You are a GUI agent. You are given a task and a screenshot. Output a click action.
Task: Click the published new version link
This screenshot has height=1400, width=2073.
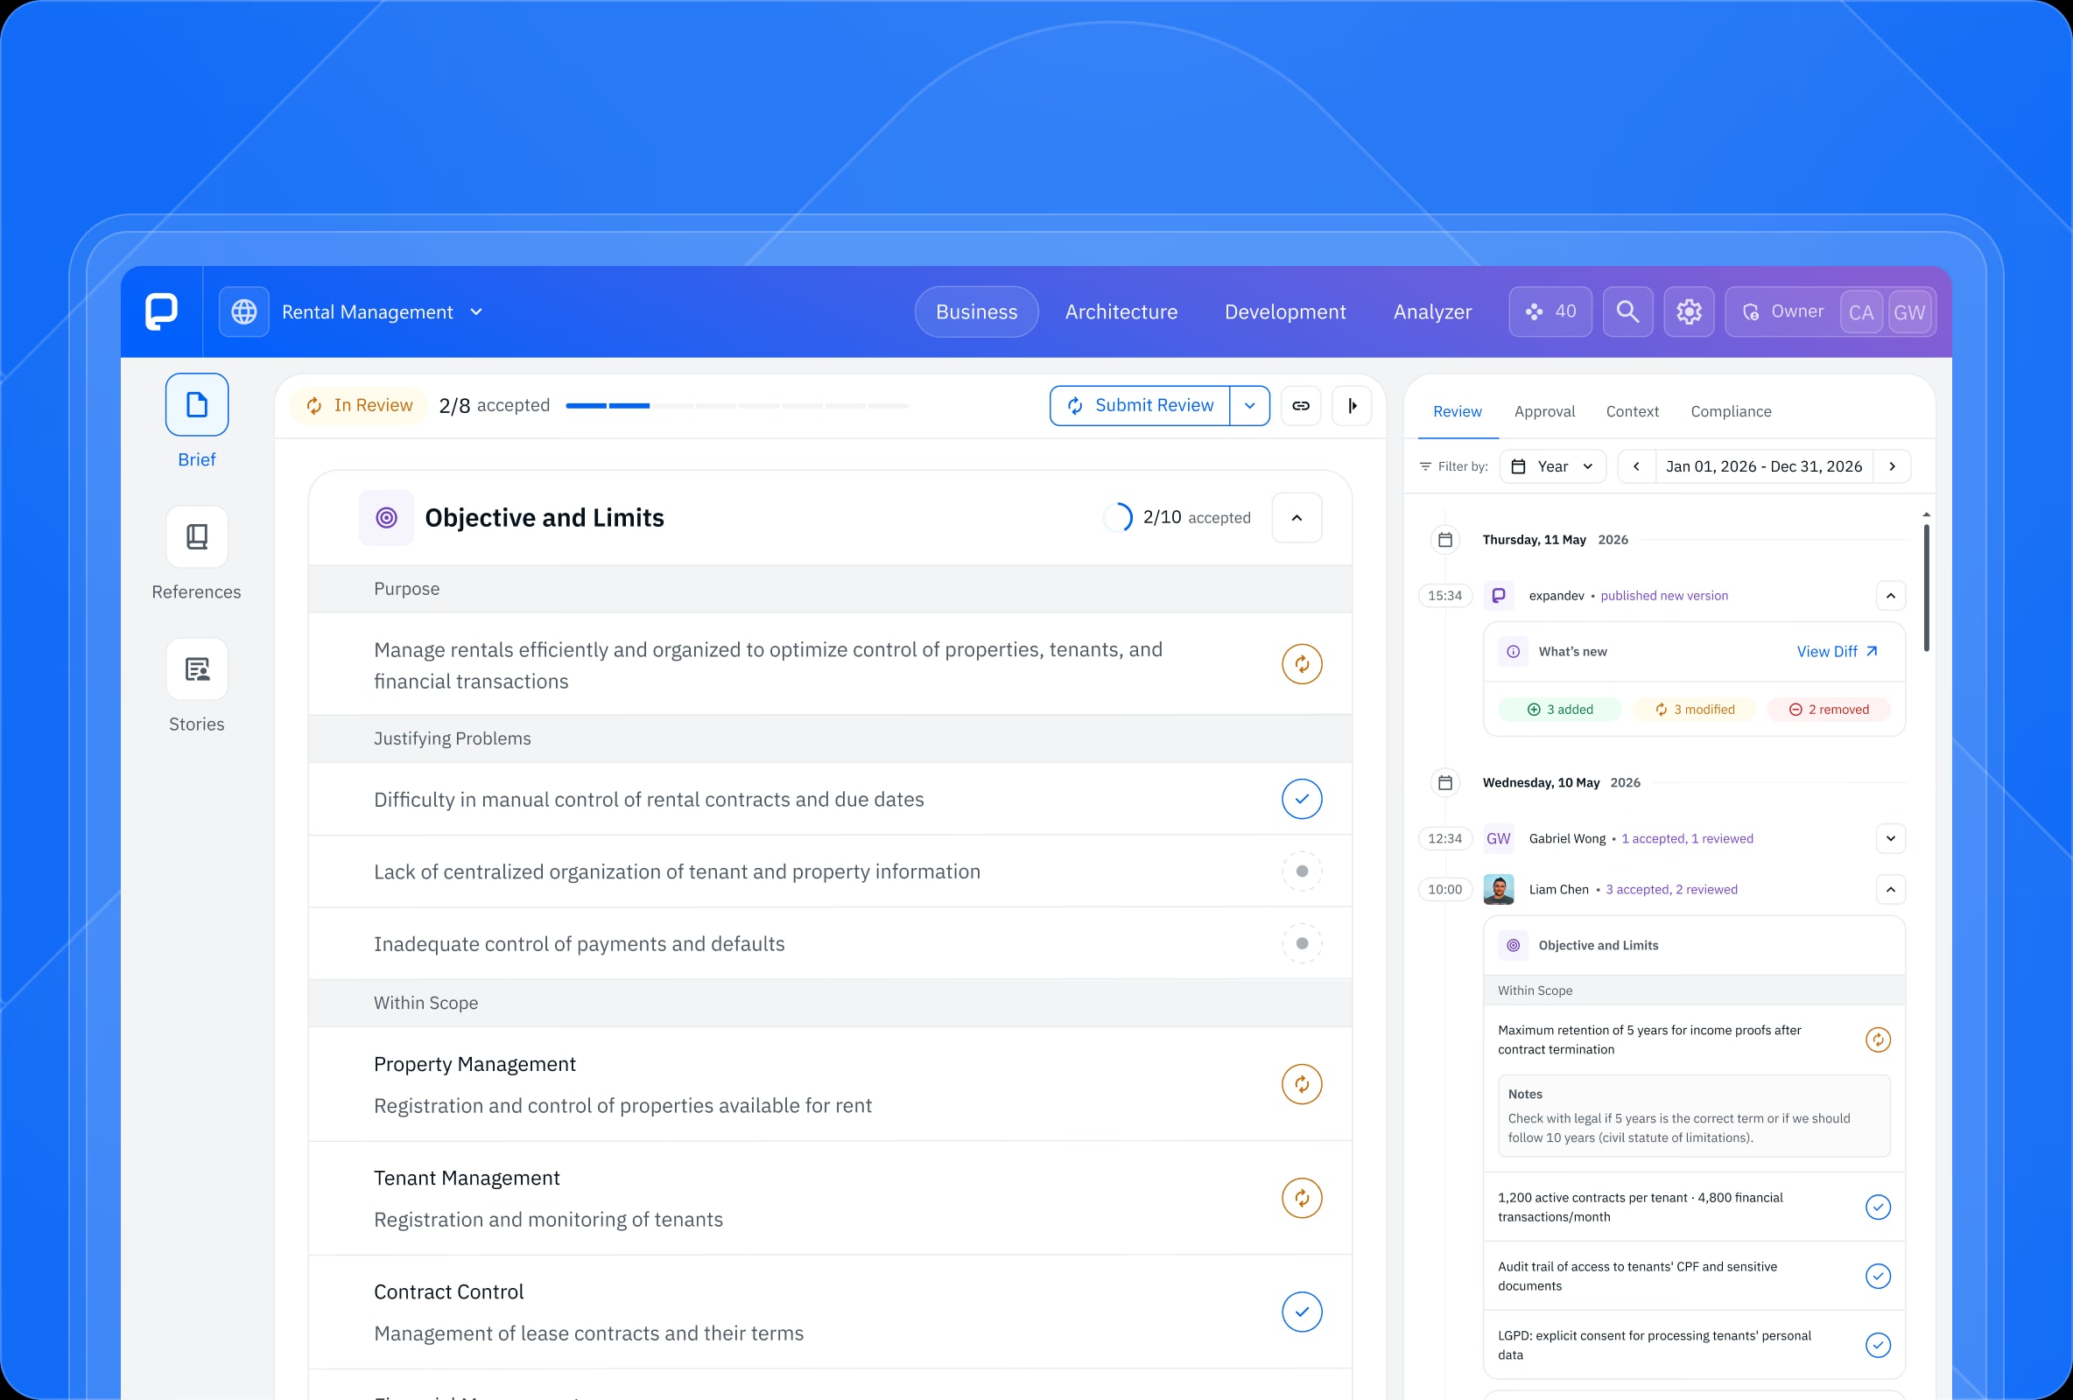coord(1663,596)
